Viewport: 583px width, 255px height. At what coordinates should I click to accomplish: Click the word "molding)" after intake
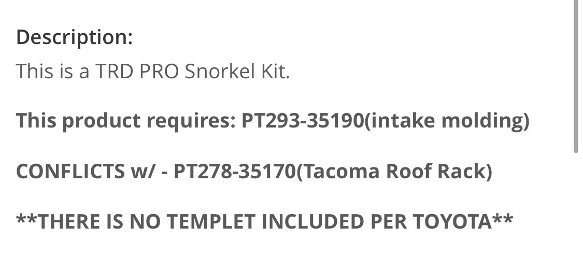(486, 121)
